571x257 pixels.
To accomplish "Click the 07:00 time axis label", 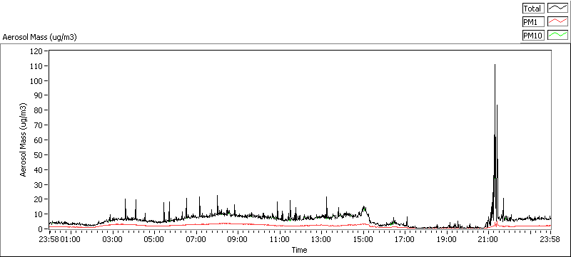I will (x=196, y=239).
